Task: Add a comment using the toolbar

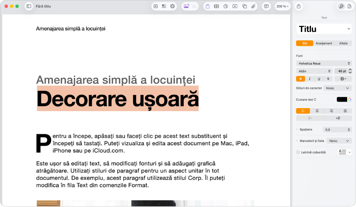Action: pyautogui.click(x=266, y=7)
